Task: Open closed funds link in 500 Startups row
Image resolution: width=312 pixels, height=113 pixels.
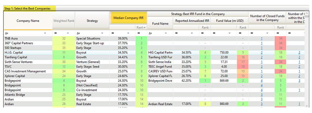Action: [x=262, y=48]
